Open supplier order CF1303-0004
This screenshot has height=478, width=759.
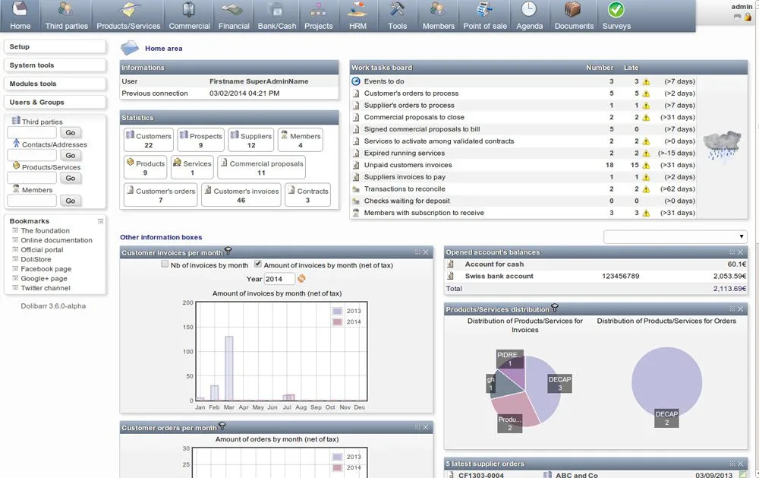click(480, 475)
